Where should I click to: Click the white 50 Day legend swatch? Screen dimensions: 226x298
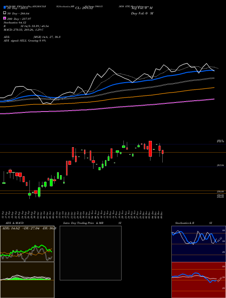tap(5, 13)
